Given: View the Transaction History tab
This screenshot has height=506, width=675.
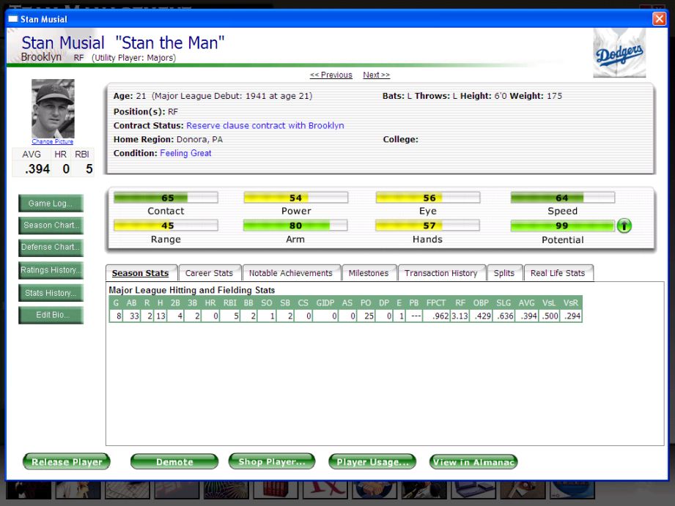Looking at the screenshot, I should (441, 273).
